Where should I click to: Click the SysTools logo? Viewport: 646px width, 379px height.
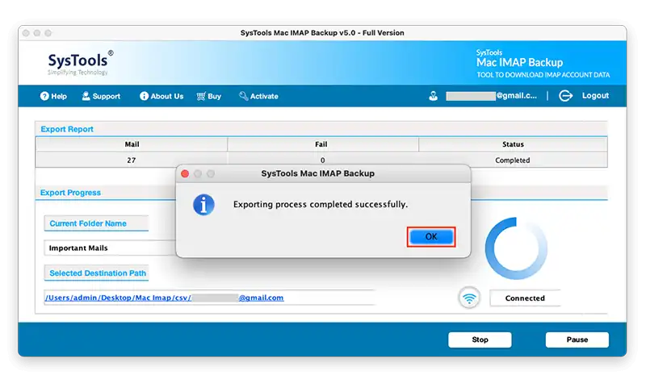80,63
